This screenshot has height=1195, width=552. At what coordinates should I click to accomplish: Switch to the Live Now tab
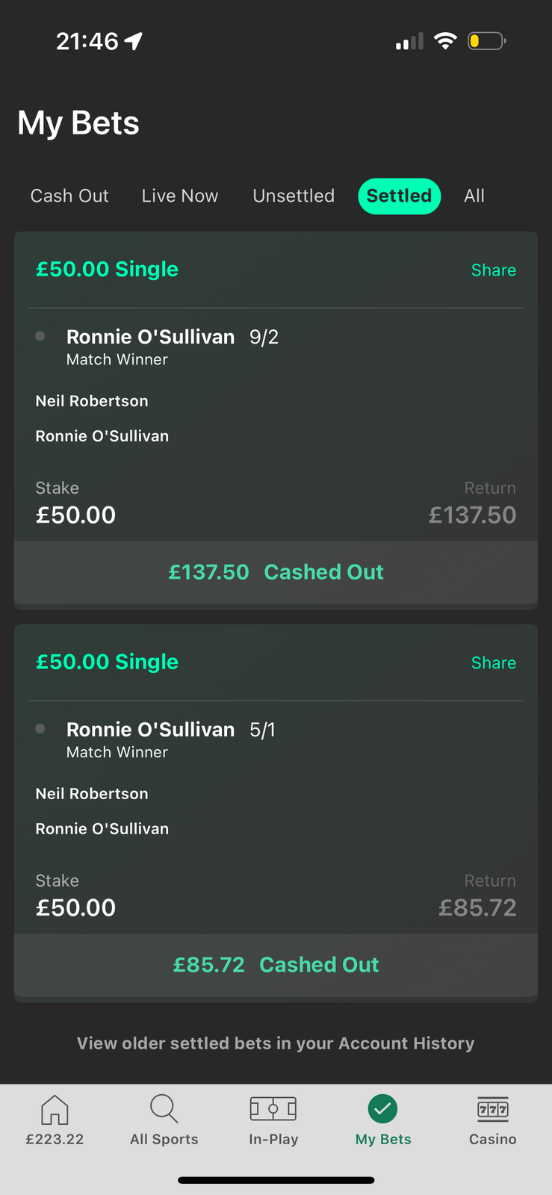[x=180, y=196]
